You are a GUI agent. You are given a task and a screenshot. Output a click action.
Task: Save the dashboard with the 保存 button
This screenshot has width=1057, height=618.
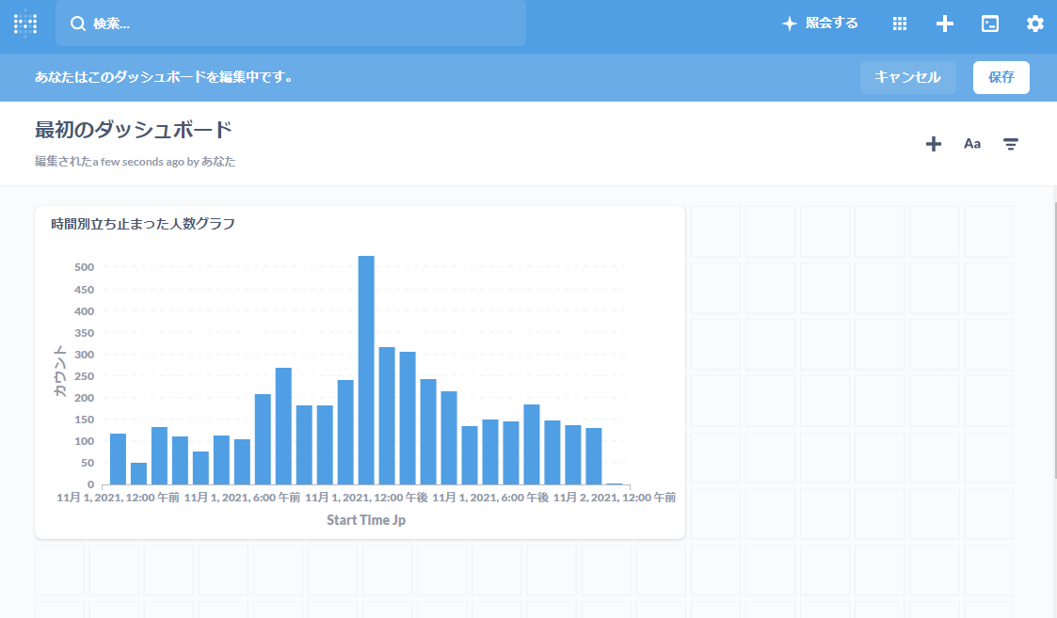click(x=1001, y=77)
